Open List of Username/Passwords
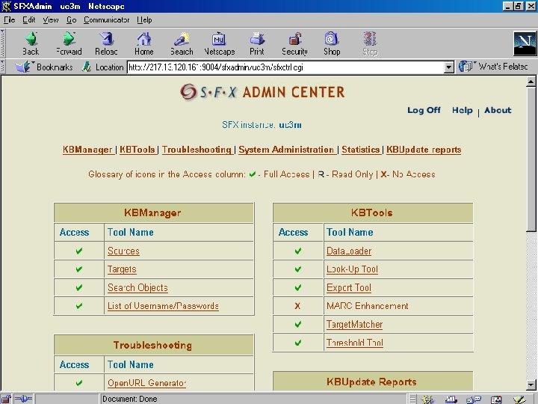This screenshot has height=404, width=538. [x=163, y=306]
